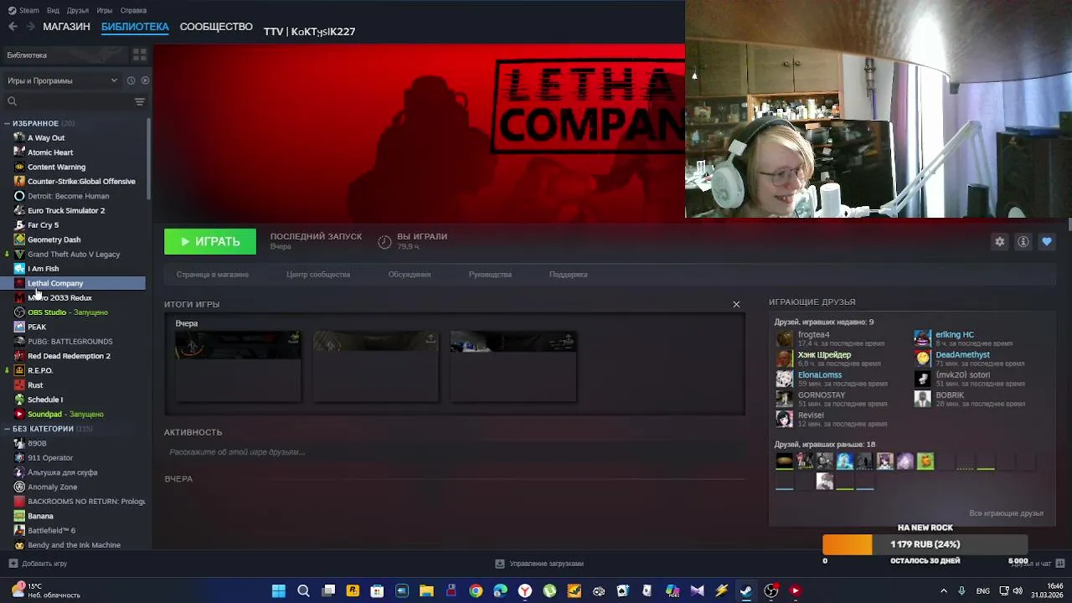The image size is (1072, 603).
Task: Open the Steam menu
Action: coord(24,11)
